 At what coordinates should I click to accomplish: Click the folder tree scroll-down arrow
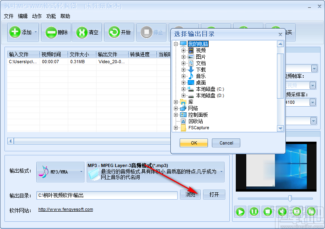click(x=281, y=128)
